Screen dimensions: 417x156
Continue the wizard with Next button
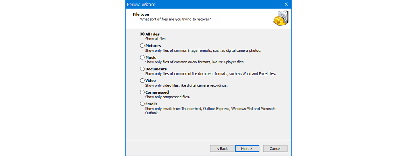click(247, 149)
